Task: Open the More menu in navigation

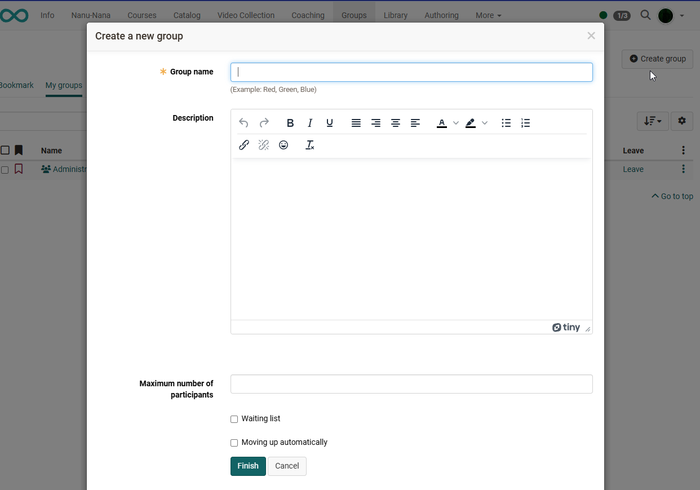Action: click(x=488, y=15)
